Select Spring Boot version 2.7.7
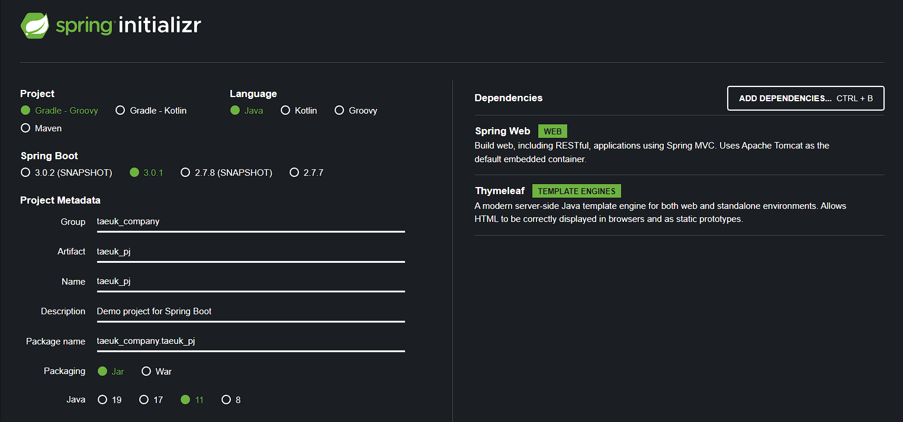The width and height of the screenshot is (903, 422). coord(307,173)
